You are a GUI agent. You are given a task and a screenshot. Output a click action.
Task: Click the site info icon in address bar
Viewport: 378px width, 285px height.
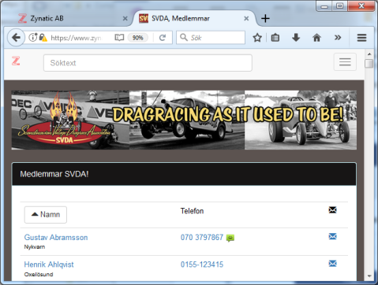point(32,38)
